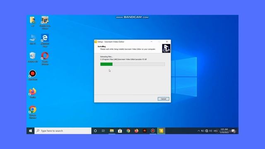
Task: Select the This PC desktop icon
Action: tap(33, 39)
